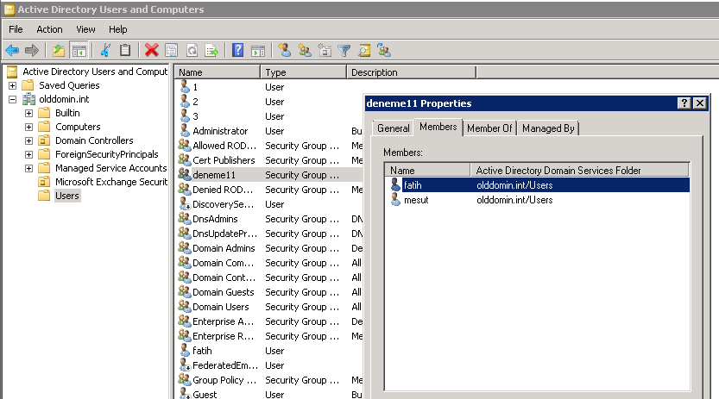Click the Cut scissors icon
The image size is (719, 399).
pyautogui.click(x=105, y=50)
